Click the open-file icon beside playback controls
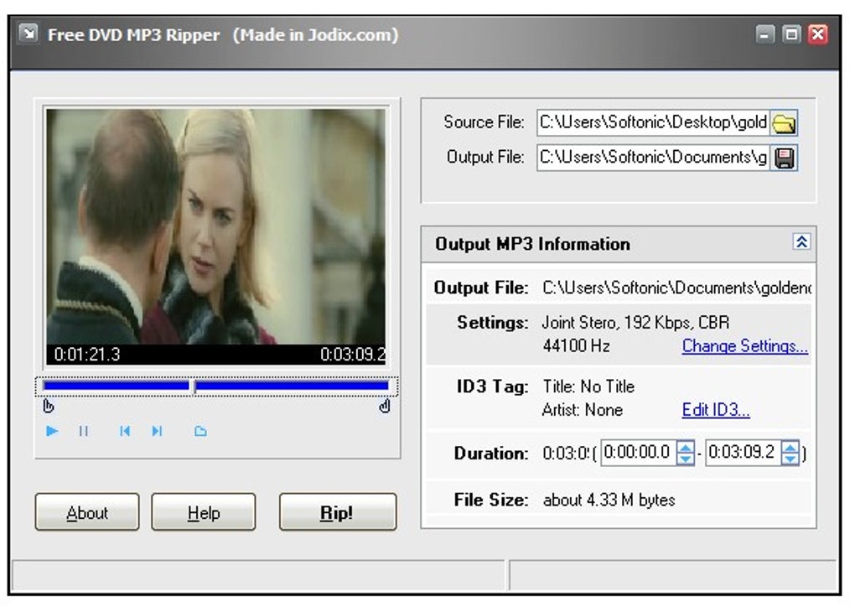The width and height of the screenshot is (855, 612). click(200, 431)
